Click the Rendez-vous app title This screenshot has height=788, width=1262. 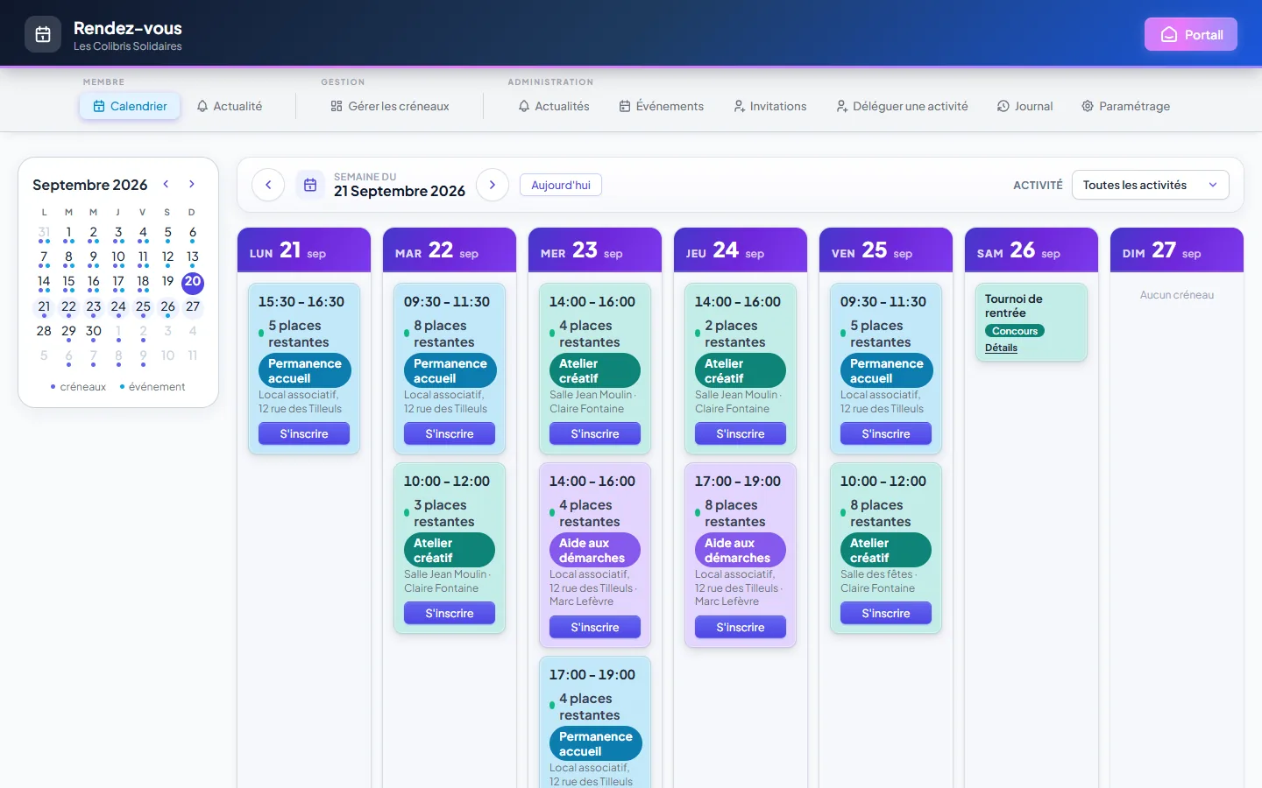pyautogui.click(x=128, y=28)
